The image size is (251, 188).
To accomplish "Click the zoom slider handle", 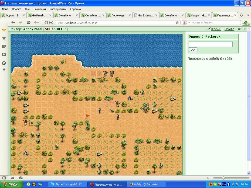I will pyautogui.click(x=223, y=178).
